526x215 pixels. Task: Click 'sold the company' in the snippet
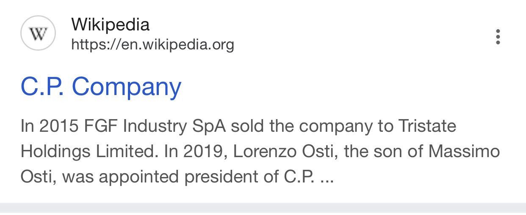pyautogui.click(x=300, y=126)
